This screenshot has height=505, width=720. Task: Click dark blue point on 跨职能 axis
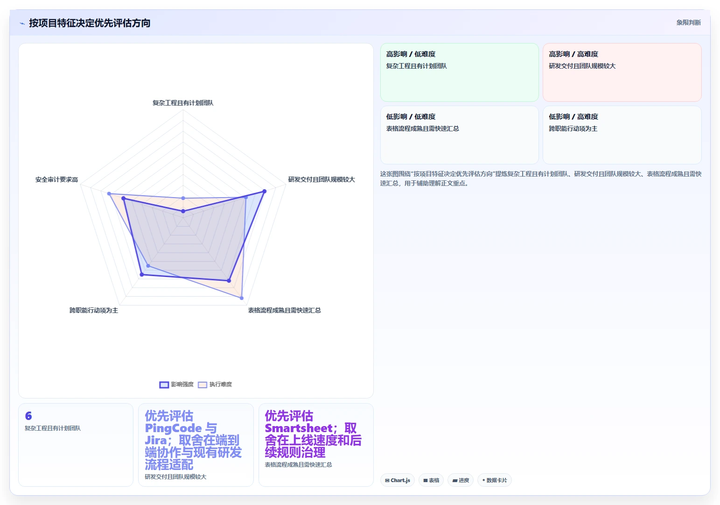click(142, 275)
